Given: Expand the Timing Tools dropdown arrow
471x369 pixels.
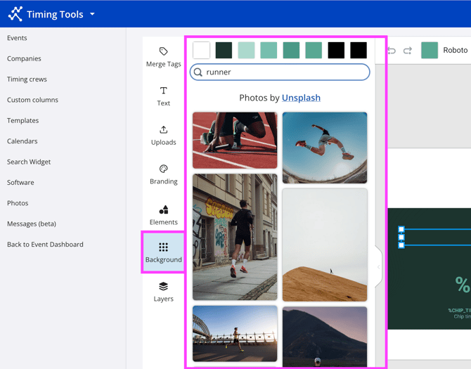Looking at the screenshot, I should 93,14.
